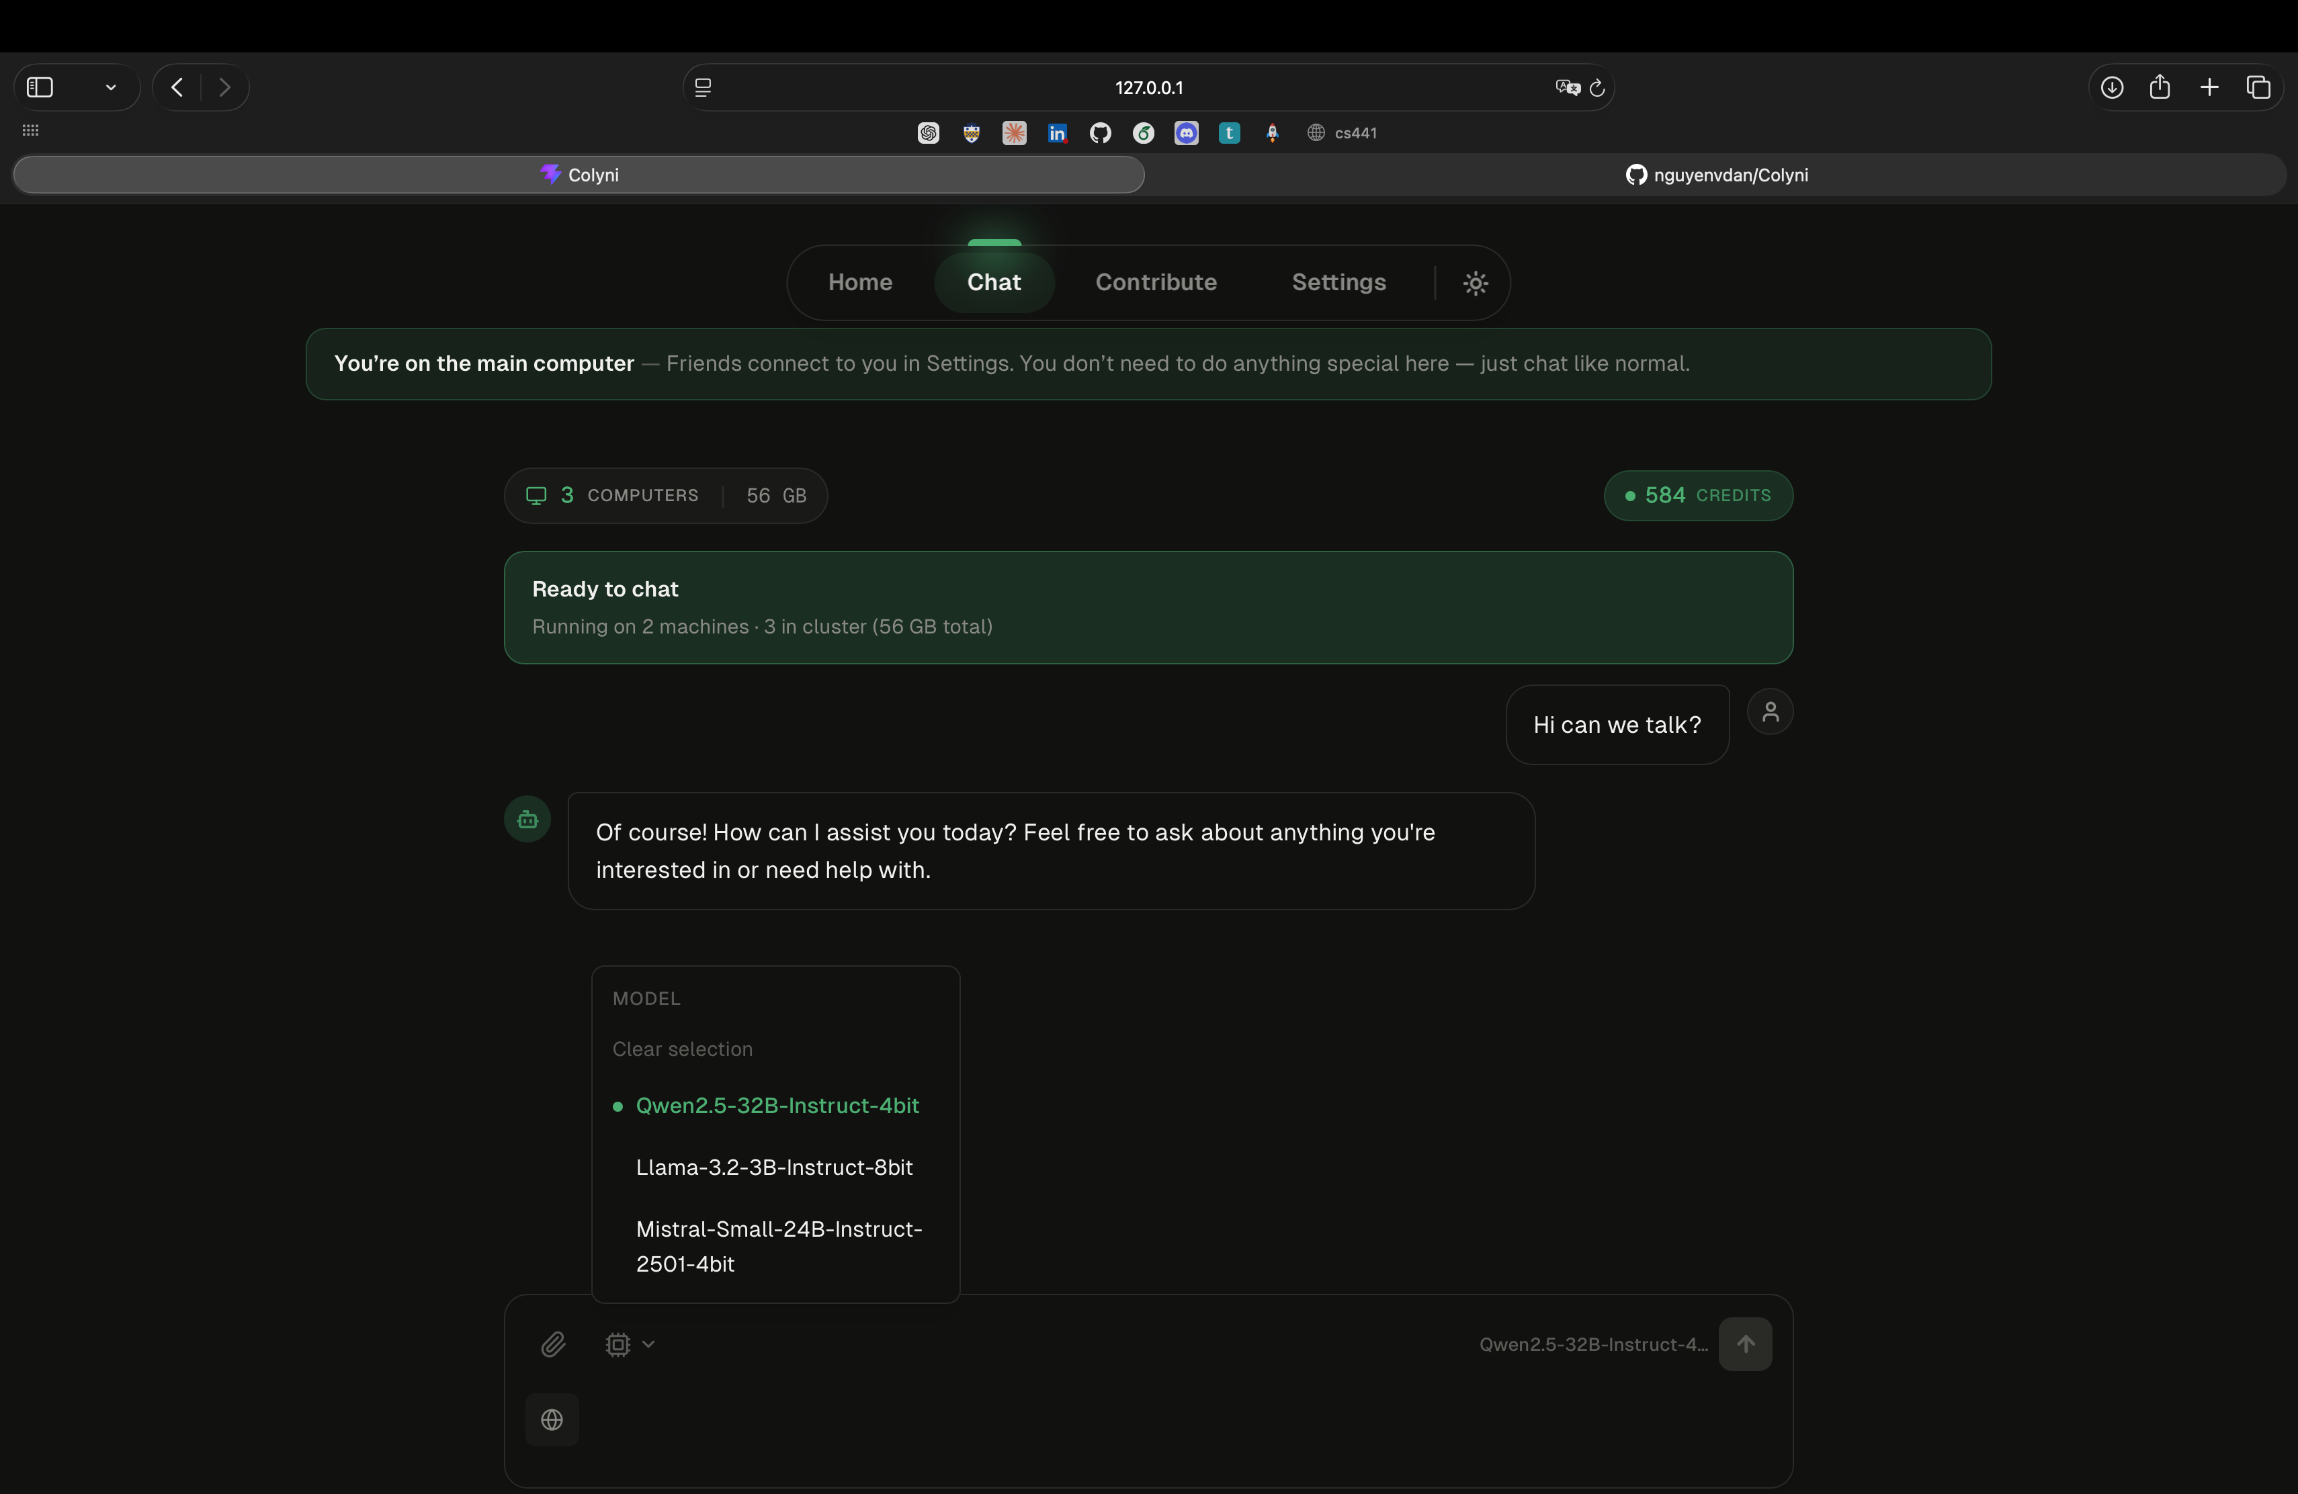This screenshot has height=1494, width=2298.
Task: Open the Settings tab
Action: click(1338, 282)
